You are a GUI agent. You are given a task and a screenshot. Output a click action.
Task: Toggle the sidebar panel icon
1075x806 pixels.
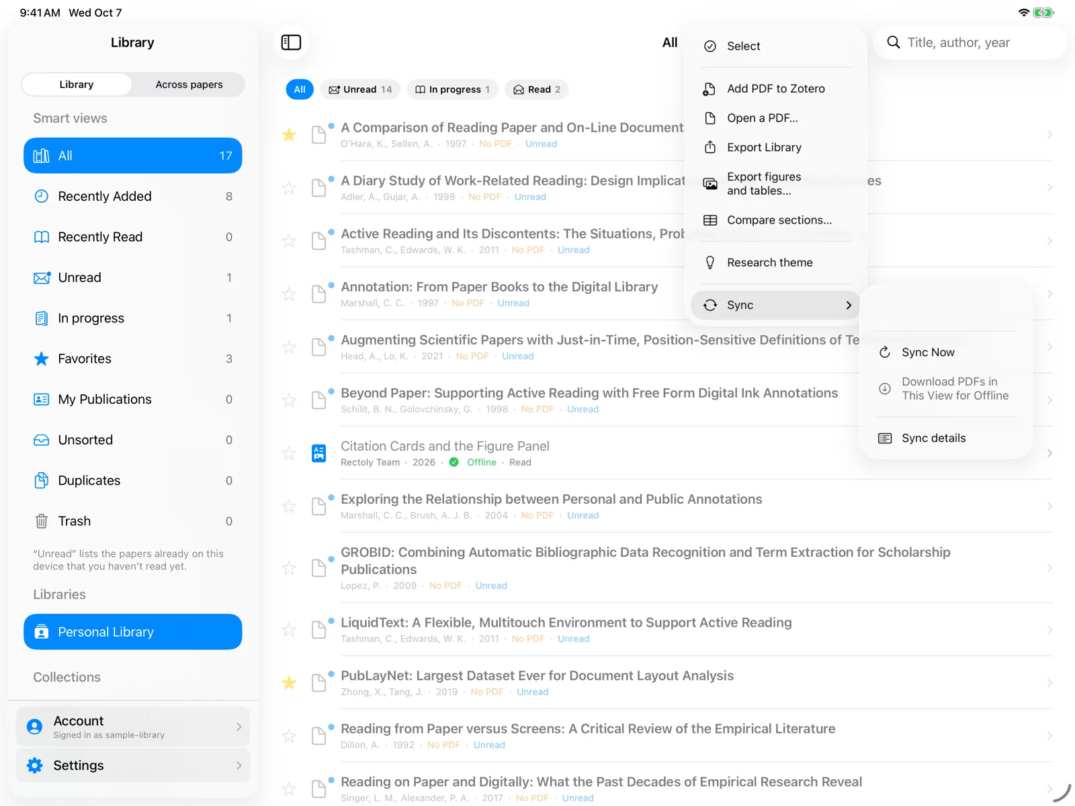pos(291,42)
